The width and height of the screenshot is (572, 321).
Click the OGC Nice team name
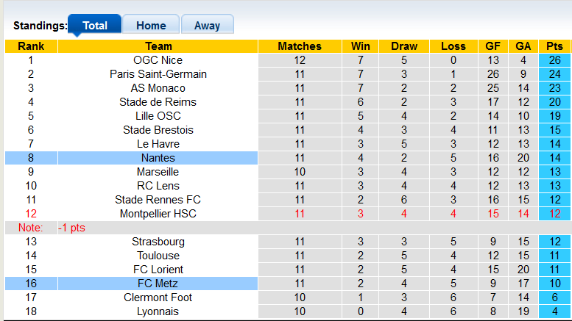[158, 60]
